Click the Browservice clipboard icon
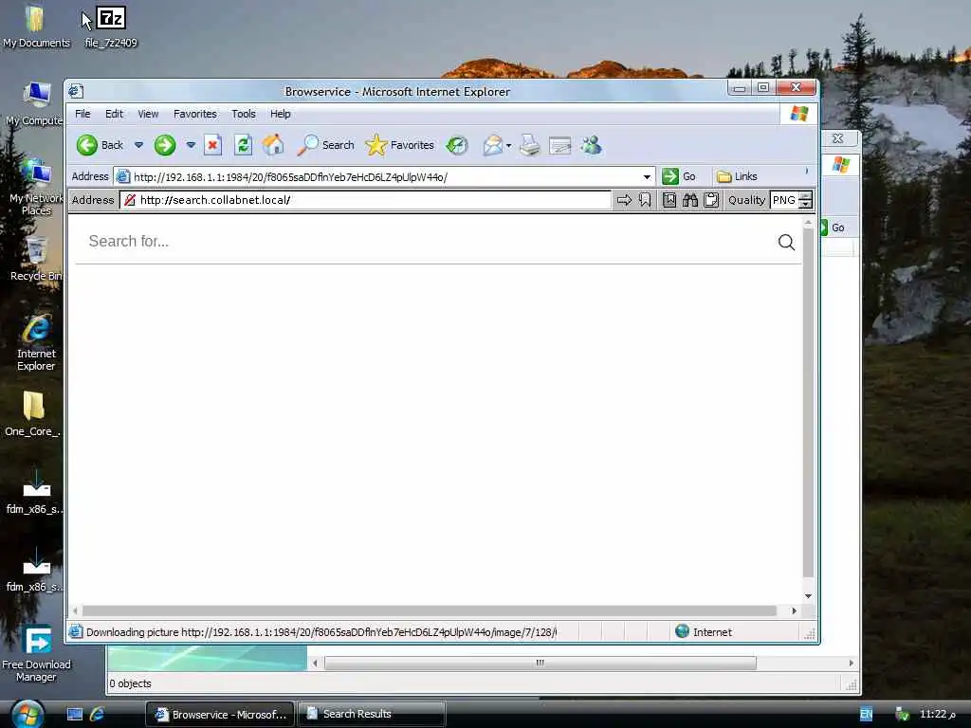Screen dimensions: 971x728 click(711, 200)
